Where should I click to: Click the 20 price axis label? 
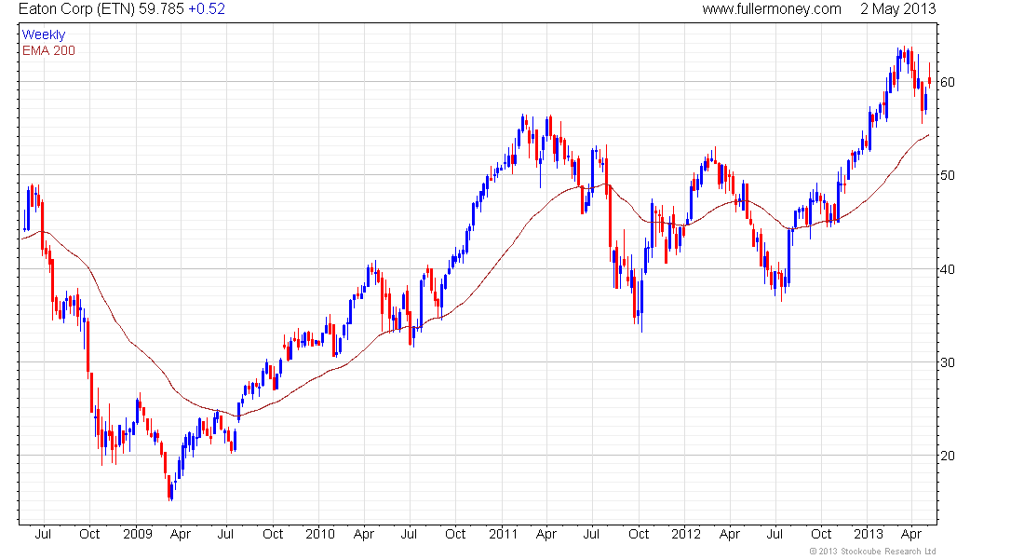pos(947,456)
